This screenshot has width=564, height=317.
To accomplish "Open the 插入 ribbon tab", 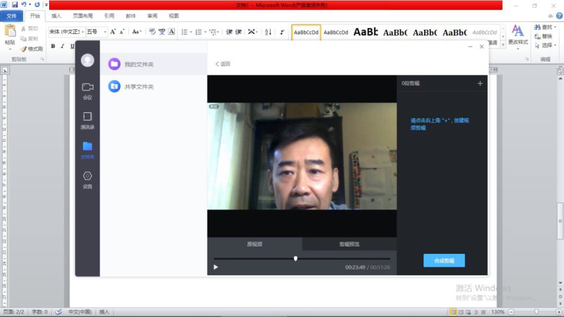I will [x=56, y=16].
